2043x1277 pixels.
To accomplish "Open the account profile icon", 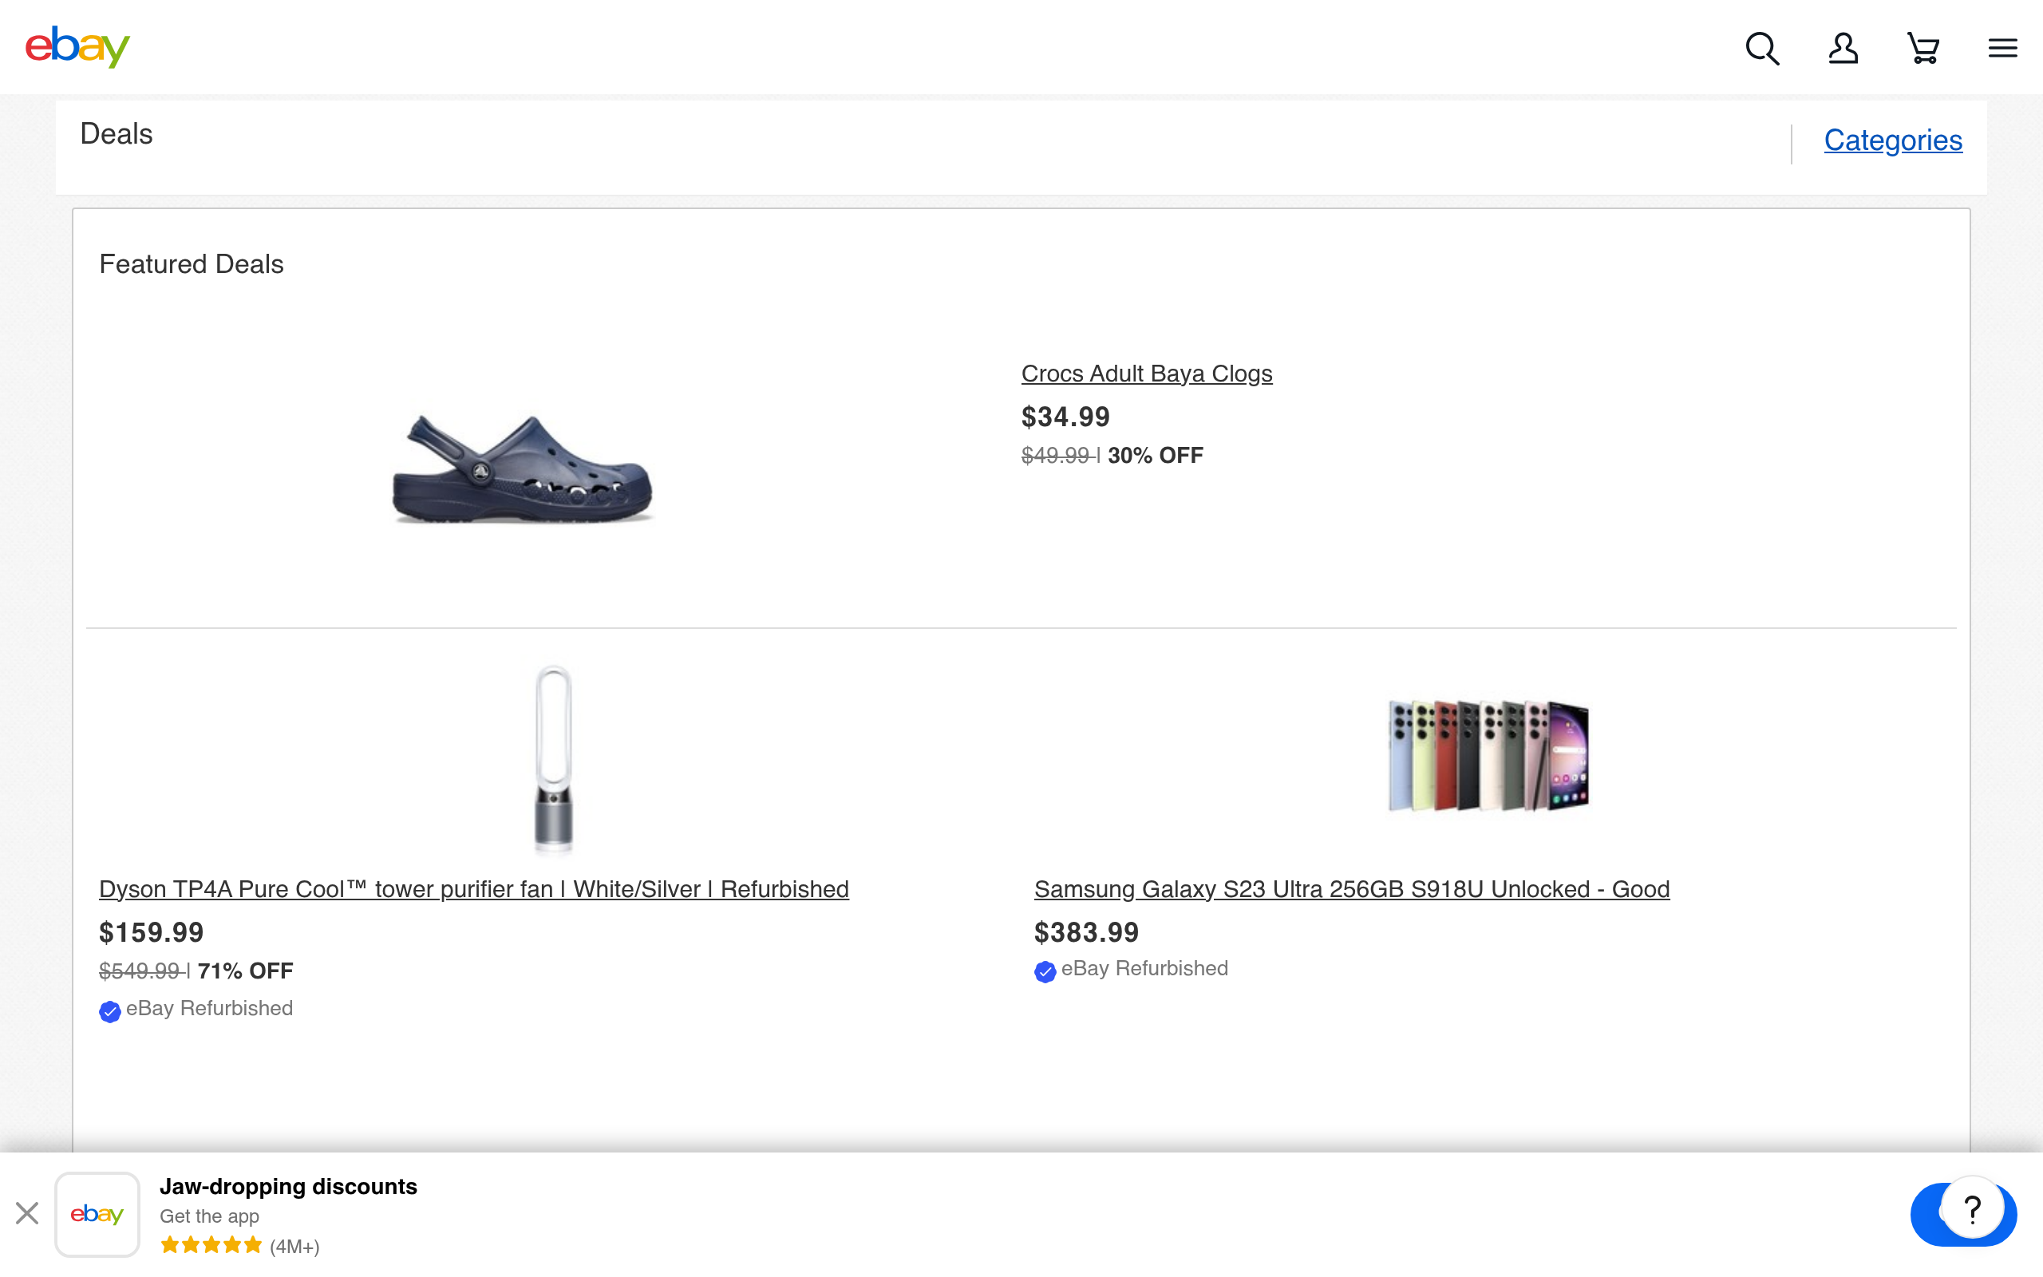I will [x=1843, y=48].
